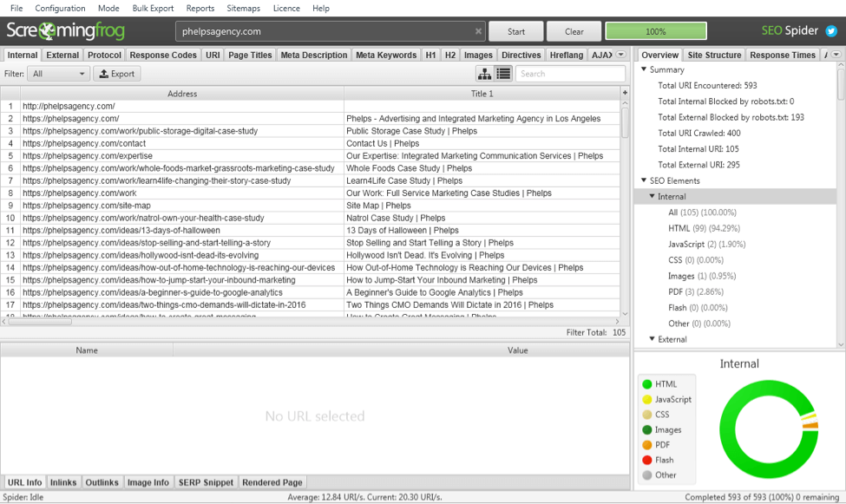Screen dimensions: 846x504
Task: Open the SERP Snippet bottom tab
Action: coord(207,482)
